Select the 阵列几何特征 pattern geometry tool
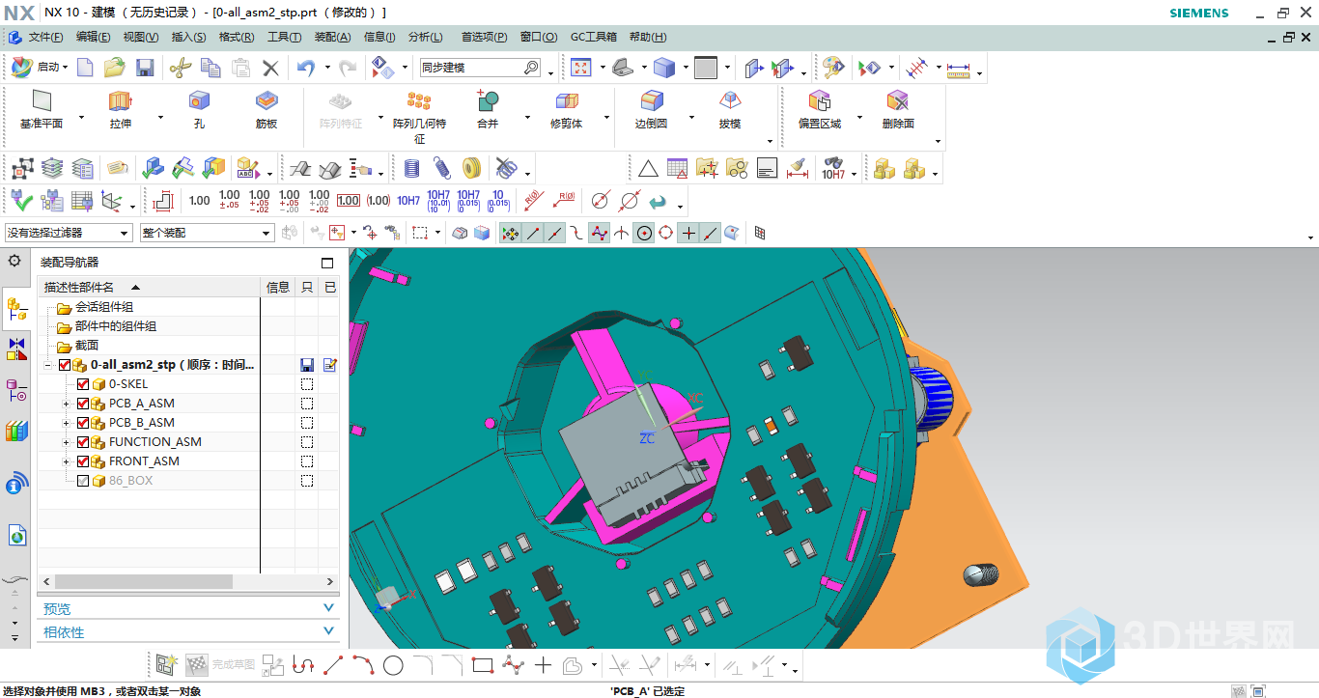 pyautogui.click(x=419, y=117)
